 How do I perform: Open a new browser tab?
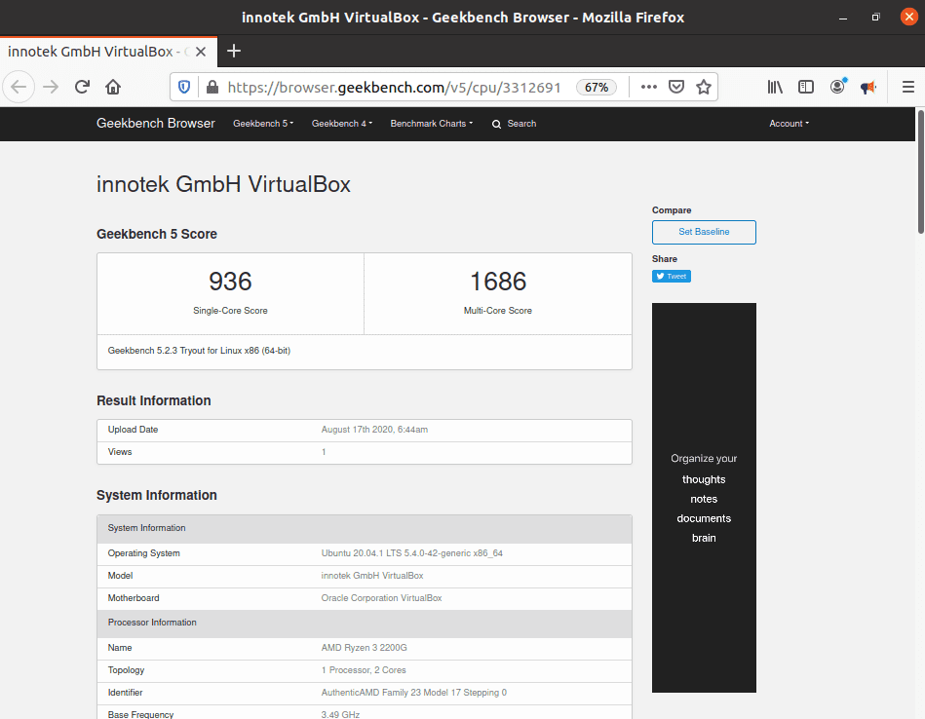pos(234,51)
